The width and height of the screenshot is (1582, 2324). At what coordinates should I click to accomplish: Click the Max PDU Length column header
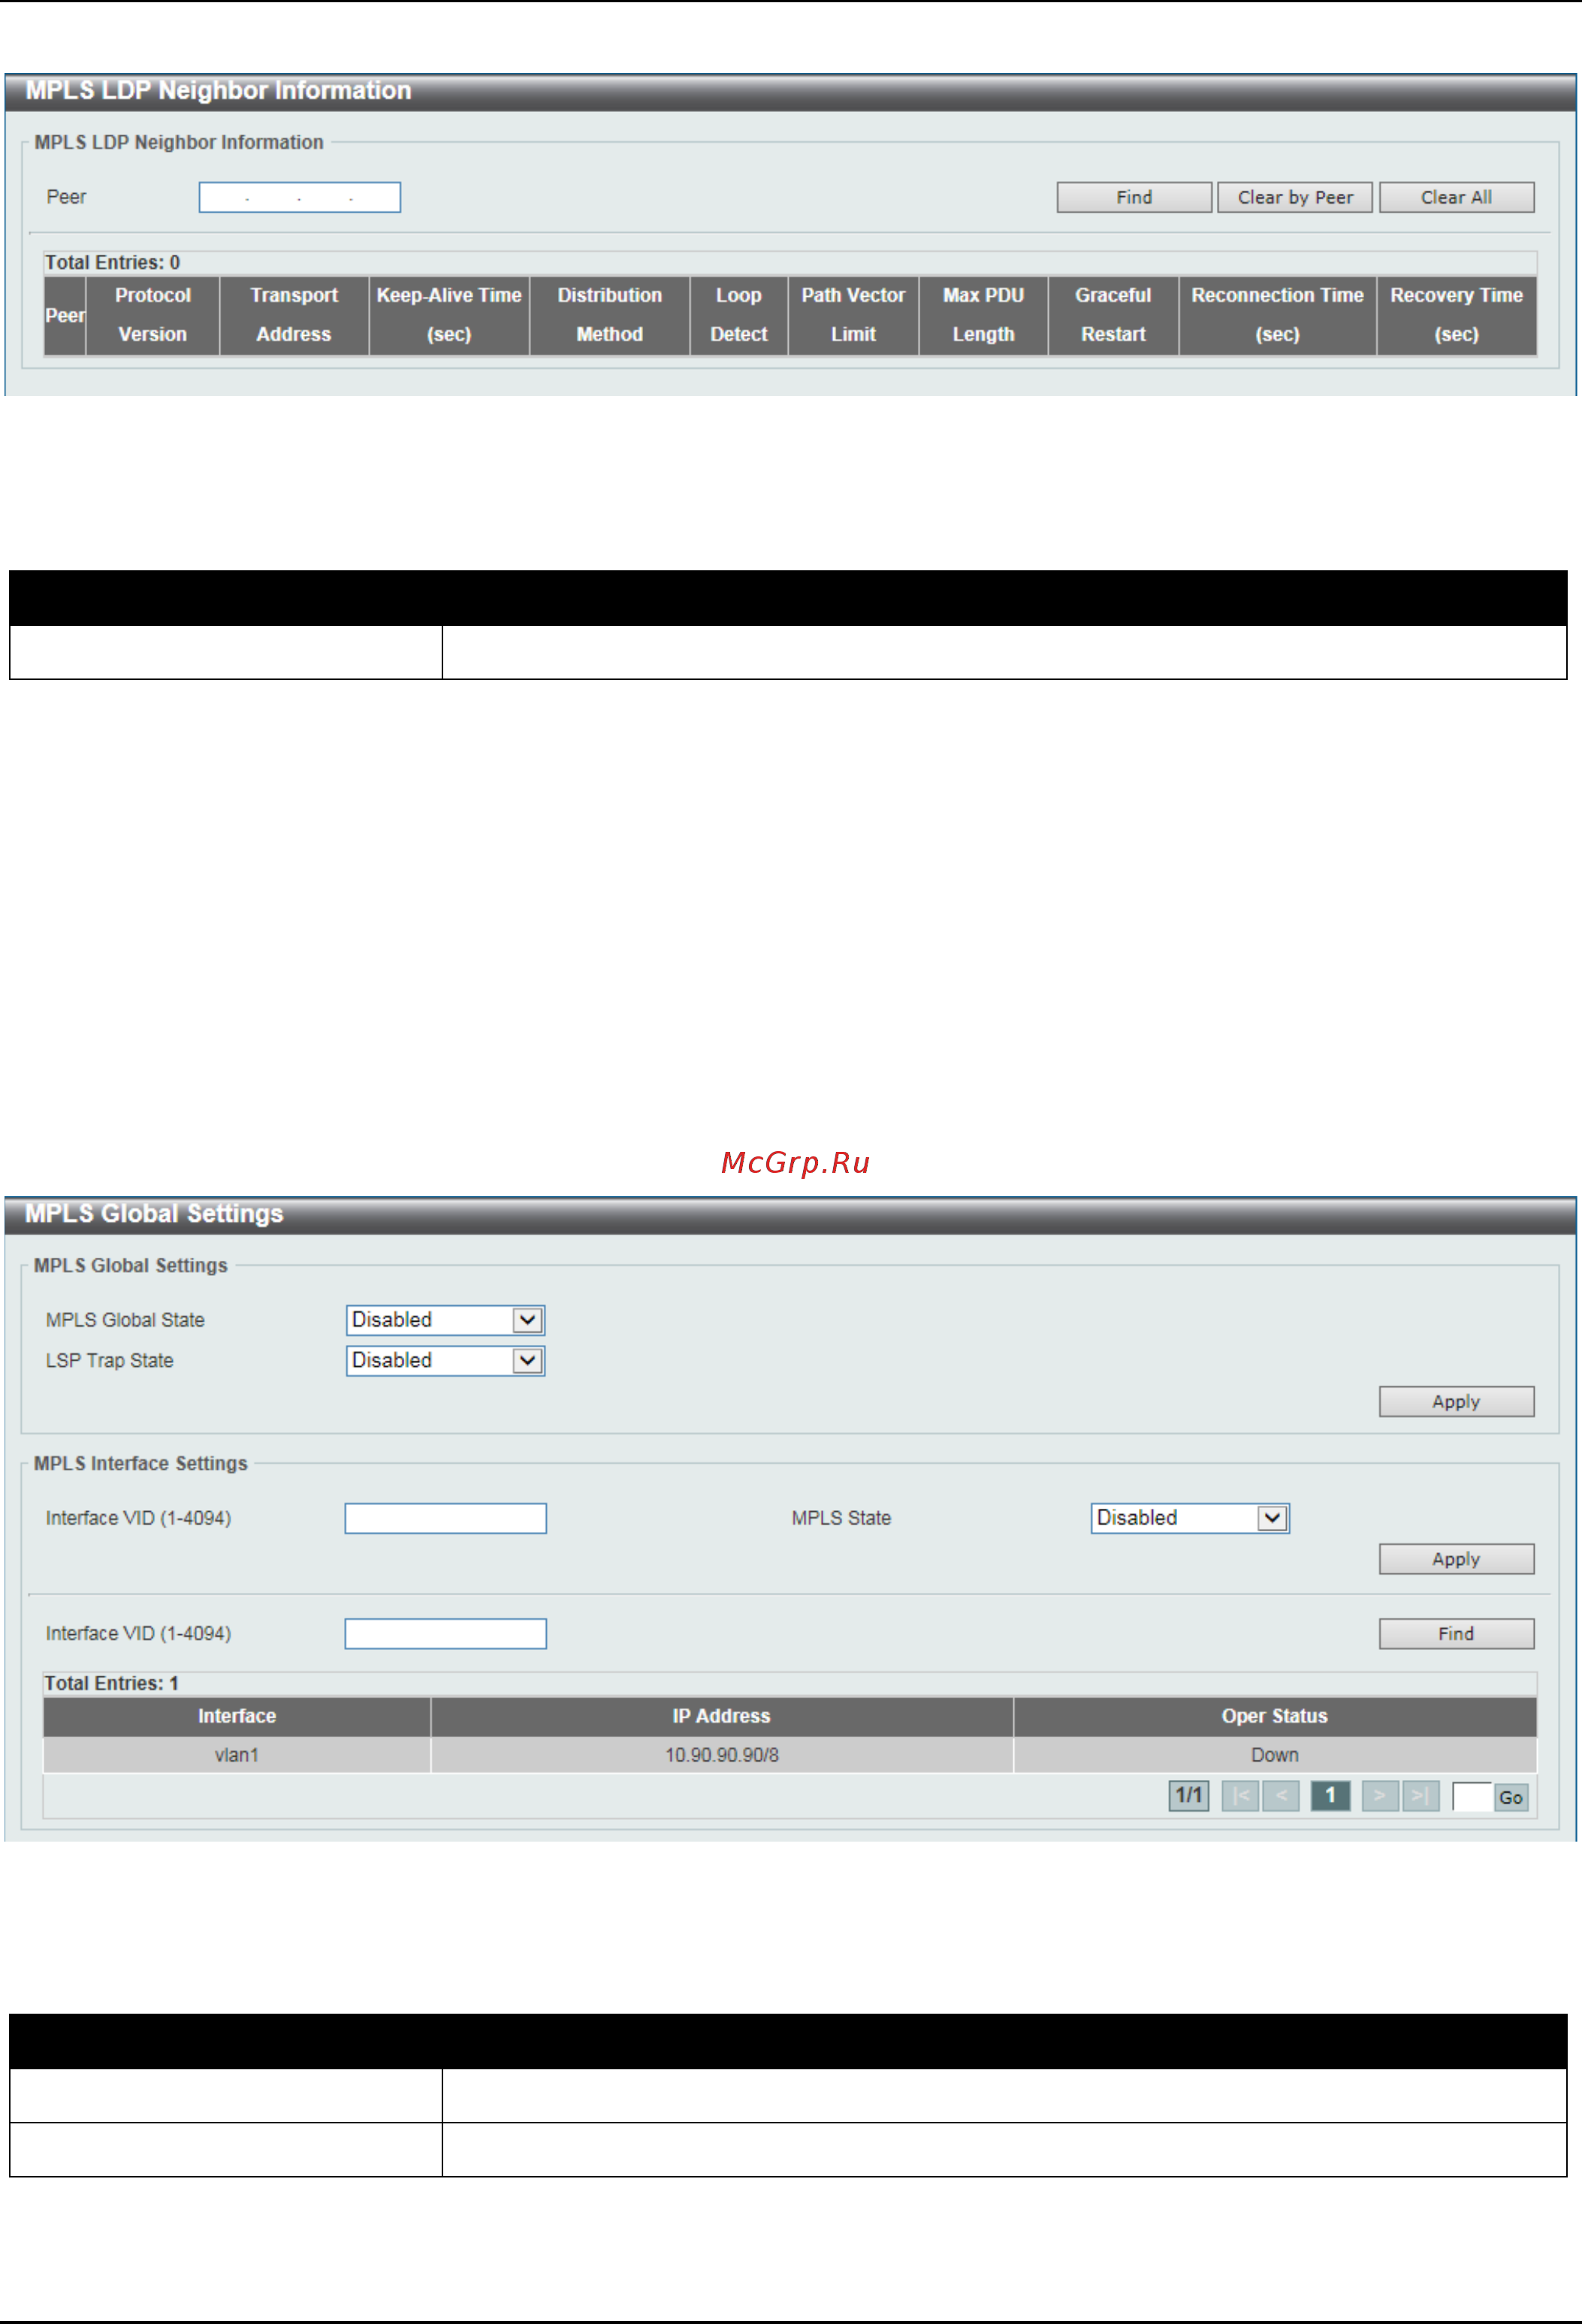(x=983, y=315)
